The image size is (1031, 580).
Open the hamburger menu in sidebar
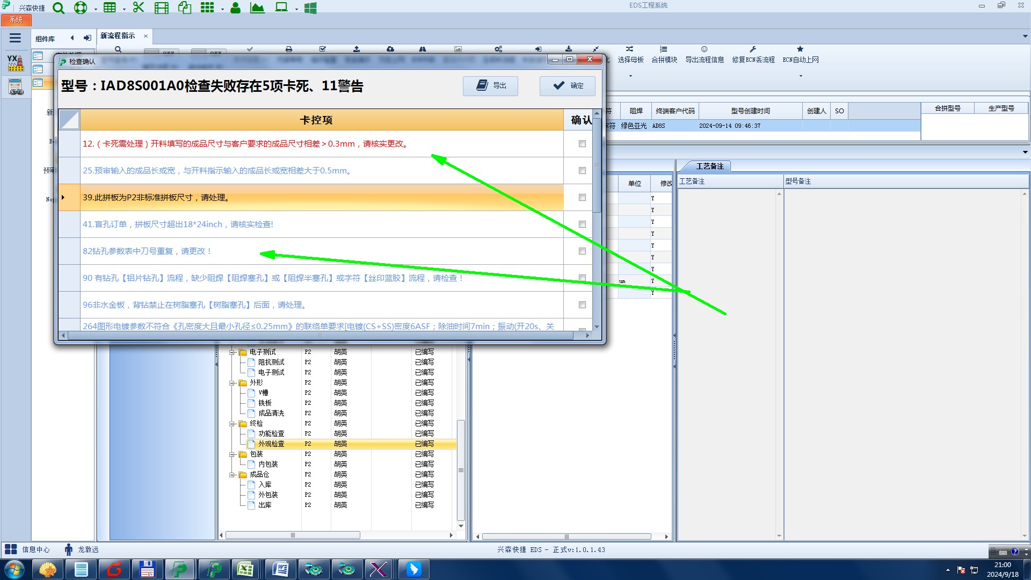pos(15,38)
